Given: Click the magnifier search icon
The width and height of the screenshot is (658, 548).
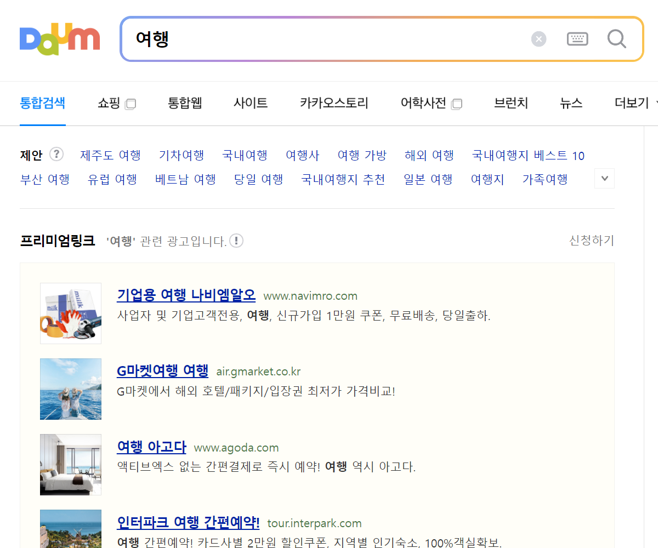Looking at the screenshot, I should click(x=617, y=39).
